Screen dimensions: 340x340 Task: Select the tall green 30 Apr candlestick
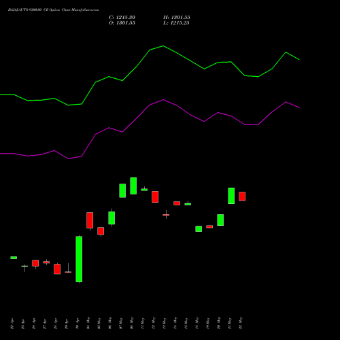[79, 259]
